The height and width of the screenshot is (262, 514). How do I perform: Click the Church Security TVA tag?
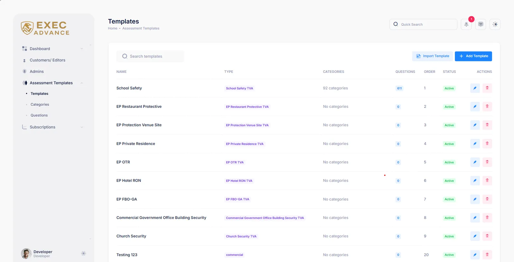241,236
